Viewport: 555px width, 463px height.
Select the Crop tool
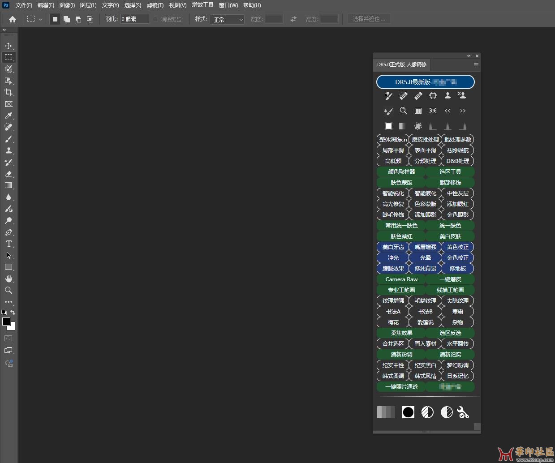tap(9, 92)
